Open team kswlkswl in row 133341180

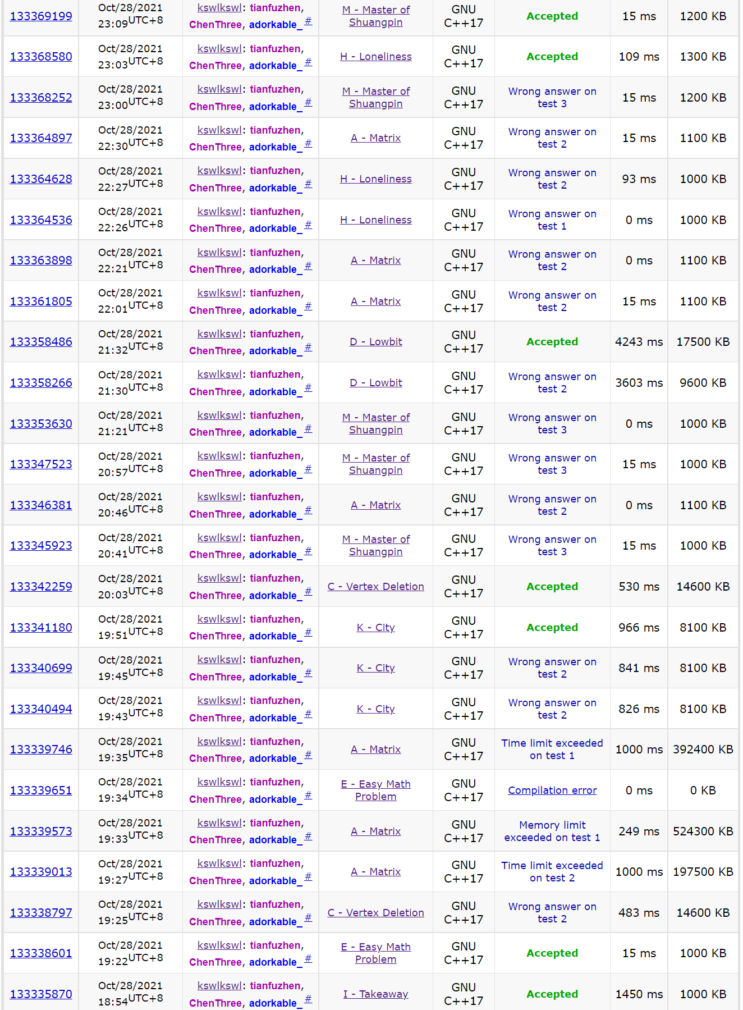coord(219,619)
